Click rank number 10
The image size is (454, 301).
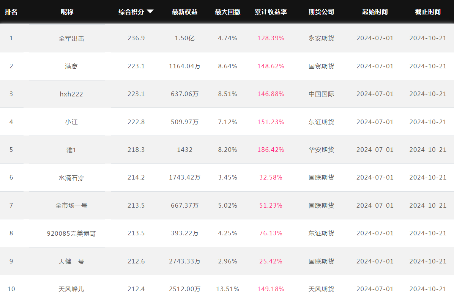pos(11,289)
